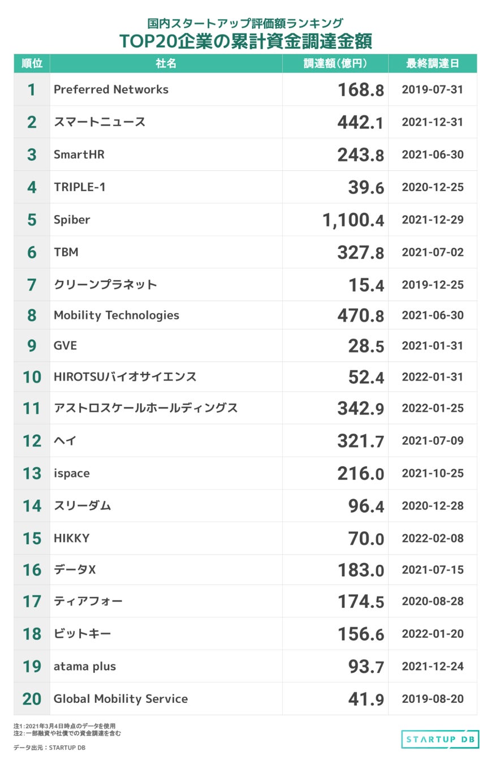This screenshot has height=764, width=491.
Task: Select the スマートニュース company name
Action: coord(100,122)
